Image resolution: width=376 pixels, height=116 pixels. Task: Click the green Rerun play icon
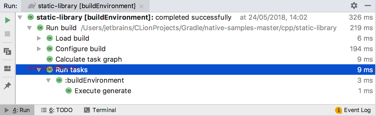[8, 20]
